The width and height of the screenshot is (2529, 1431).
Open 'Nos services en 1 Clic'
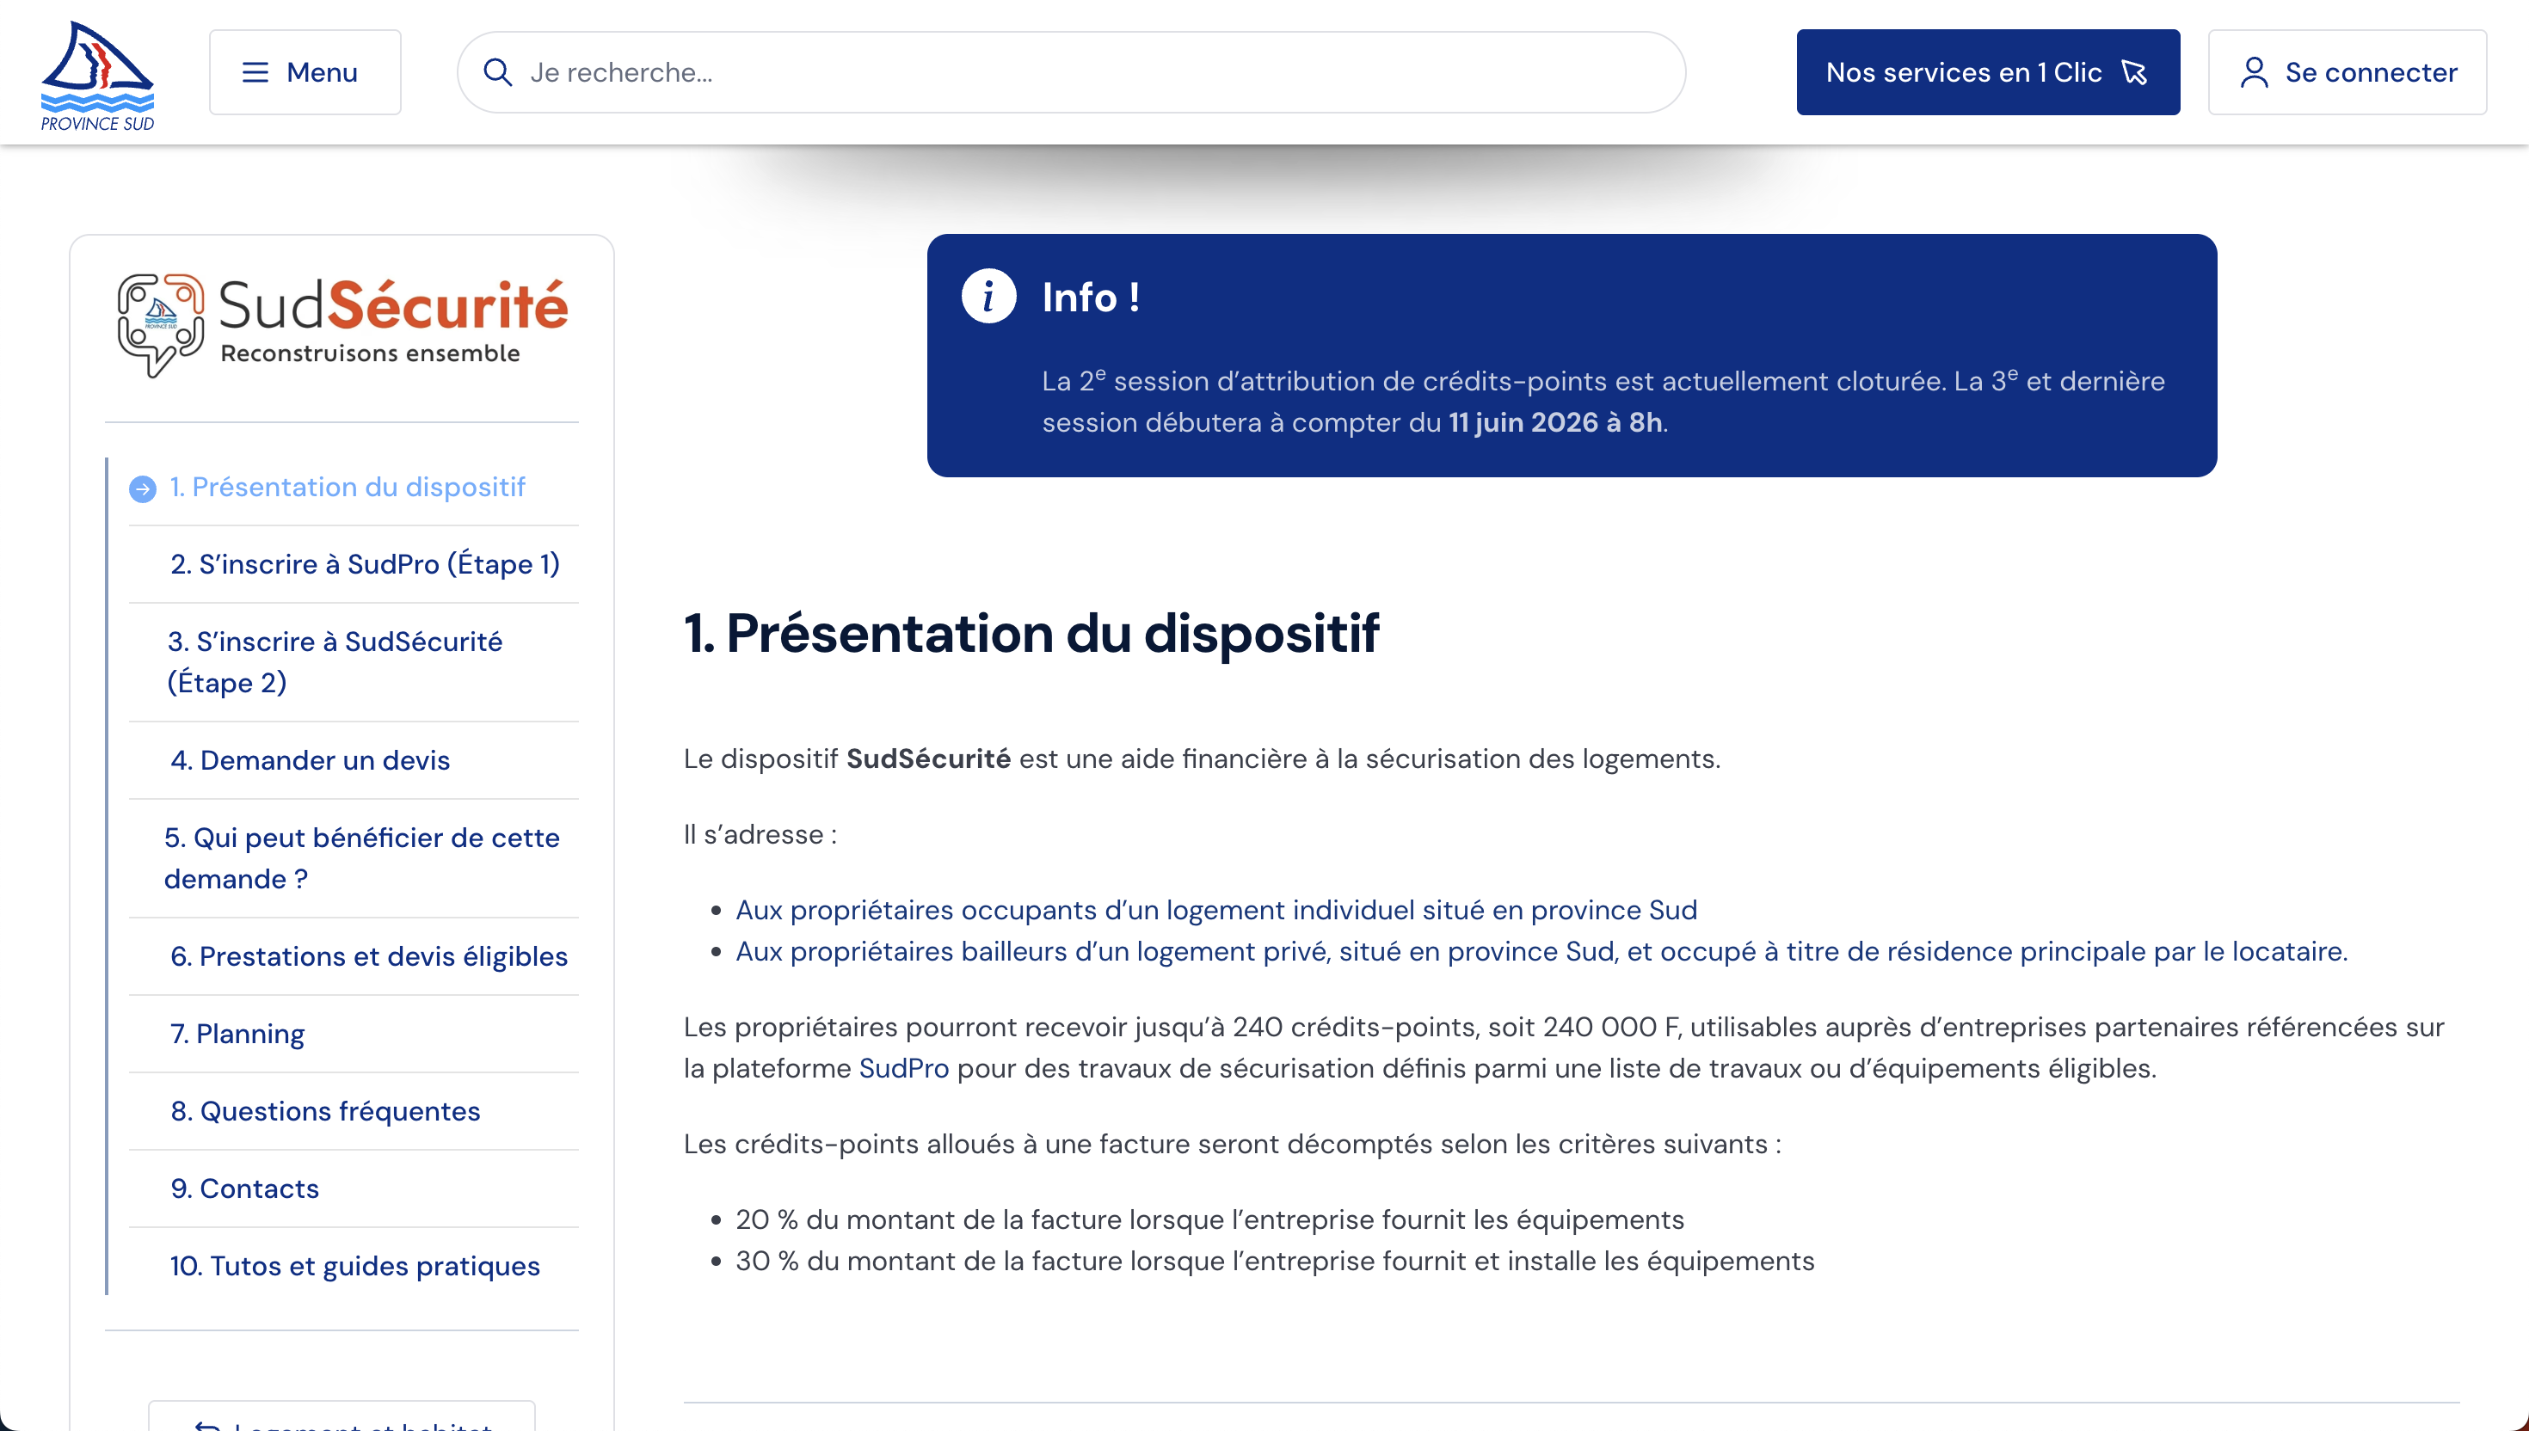click(1987, 71)
